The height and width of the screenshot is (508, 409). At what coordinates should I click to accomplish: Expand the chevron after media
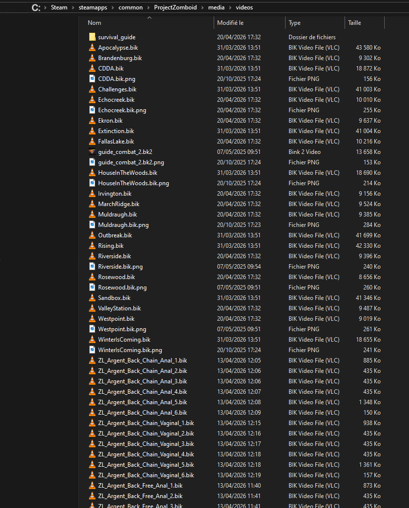tap(230, 7)
